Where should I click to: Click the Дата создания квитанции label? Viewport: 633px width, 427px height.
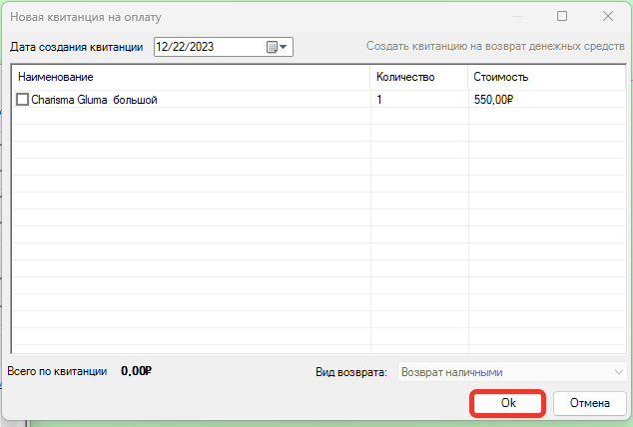(77, 47)
